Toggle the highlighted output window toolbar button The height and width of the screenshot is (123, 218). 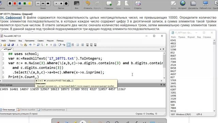coord(69,45)
